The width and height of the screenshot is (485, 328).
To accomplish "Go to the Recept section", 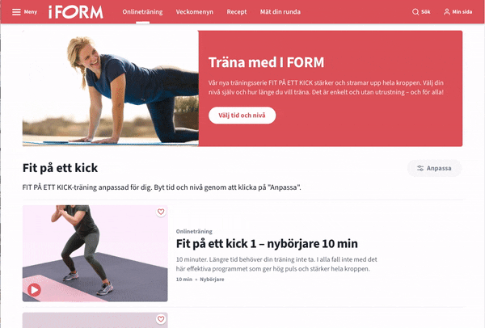I will (237, 12).
